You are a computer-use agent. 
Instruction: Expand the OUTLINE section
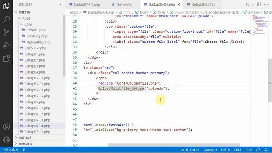(25, 138)
